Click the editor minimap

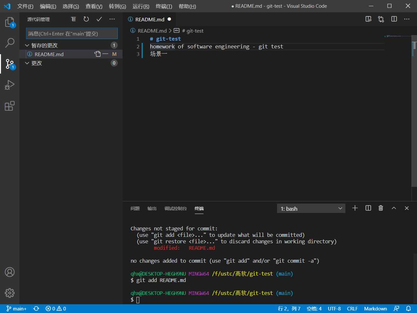point(398,36)
